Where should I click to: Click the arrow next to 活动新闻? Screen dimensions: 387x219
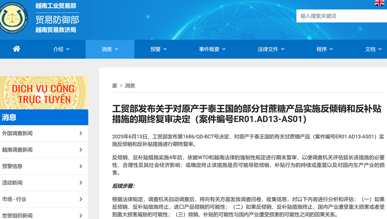click(81, 182)
